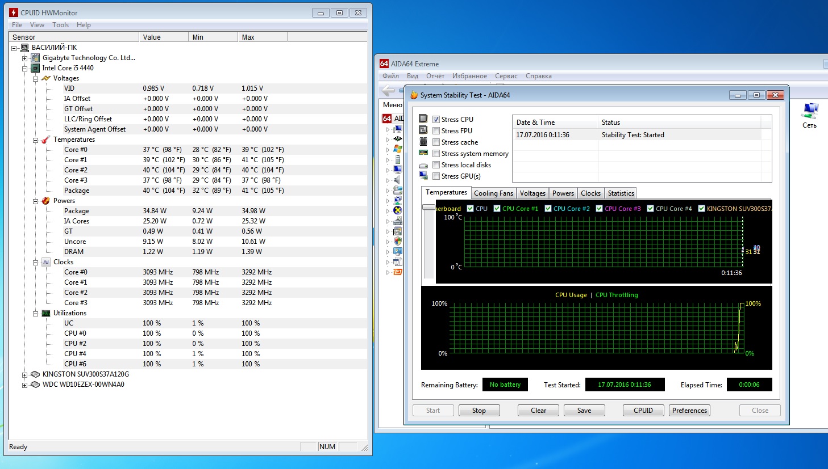The width and height of the screenshot is (828, 469).
Task: Click the red 64 AIDA64 root icon in sidebar
Action: coord(387,119)
